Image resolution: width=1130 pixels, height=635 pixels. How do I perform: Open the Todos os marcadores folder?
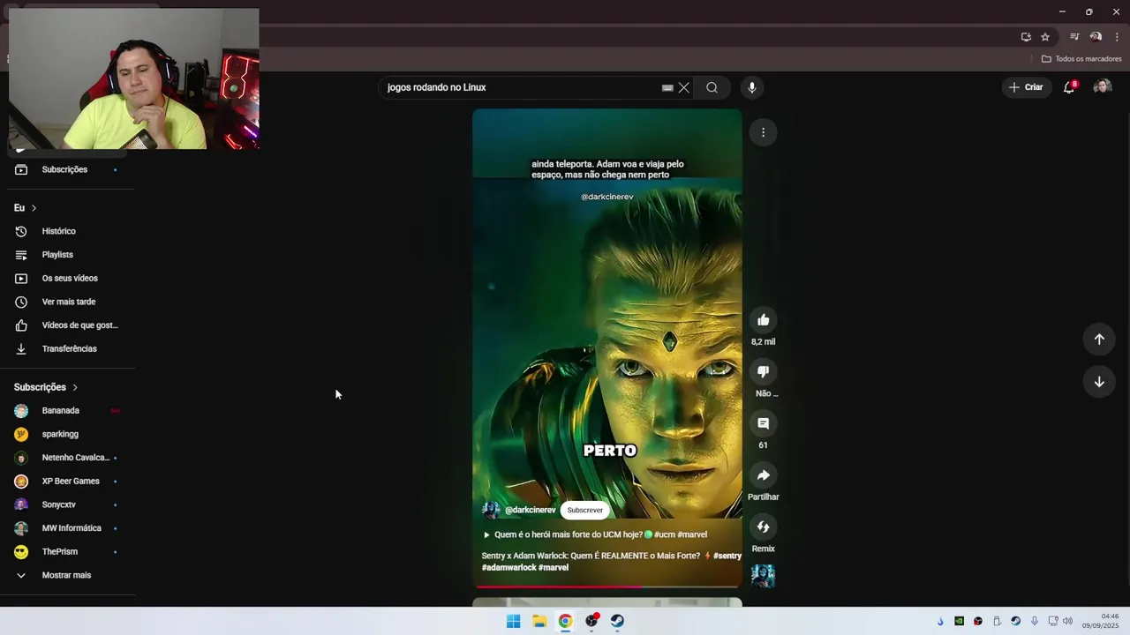(1081, 59)
